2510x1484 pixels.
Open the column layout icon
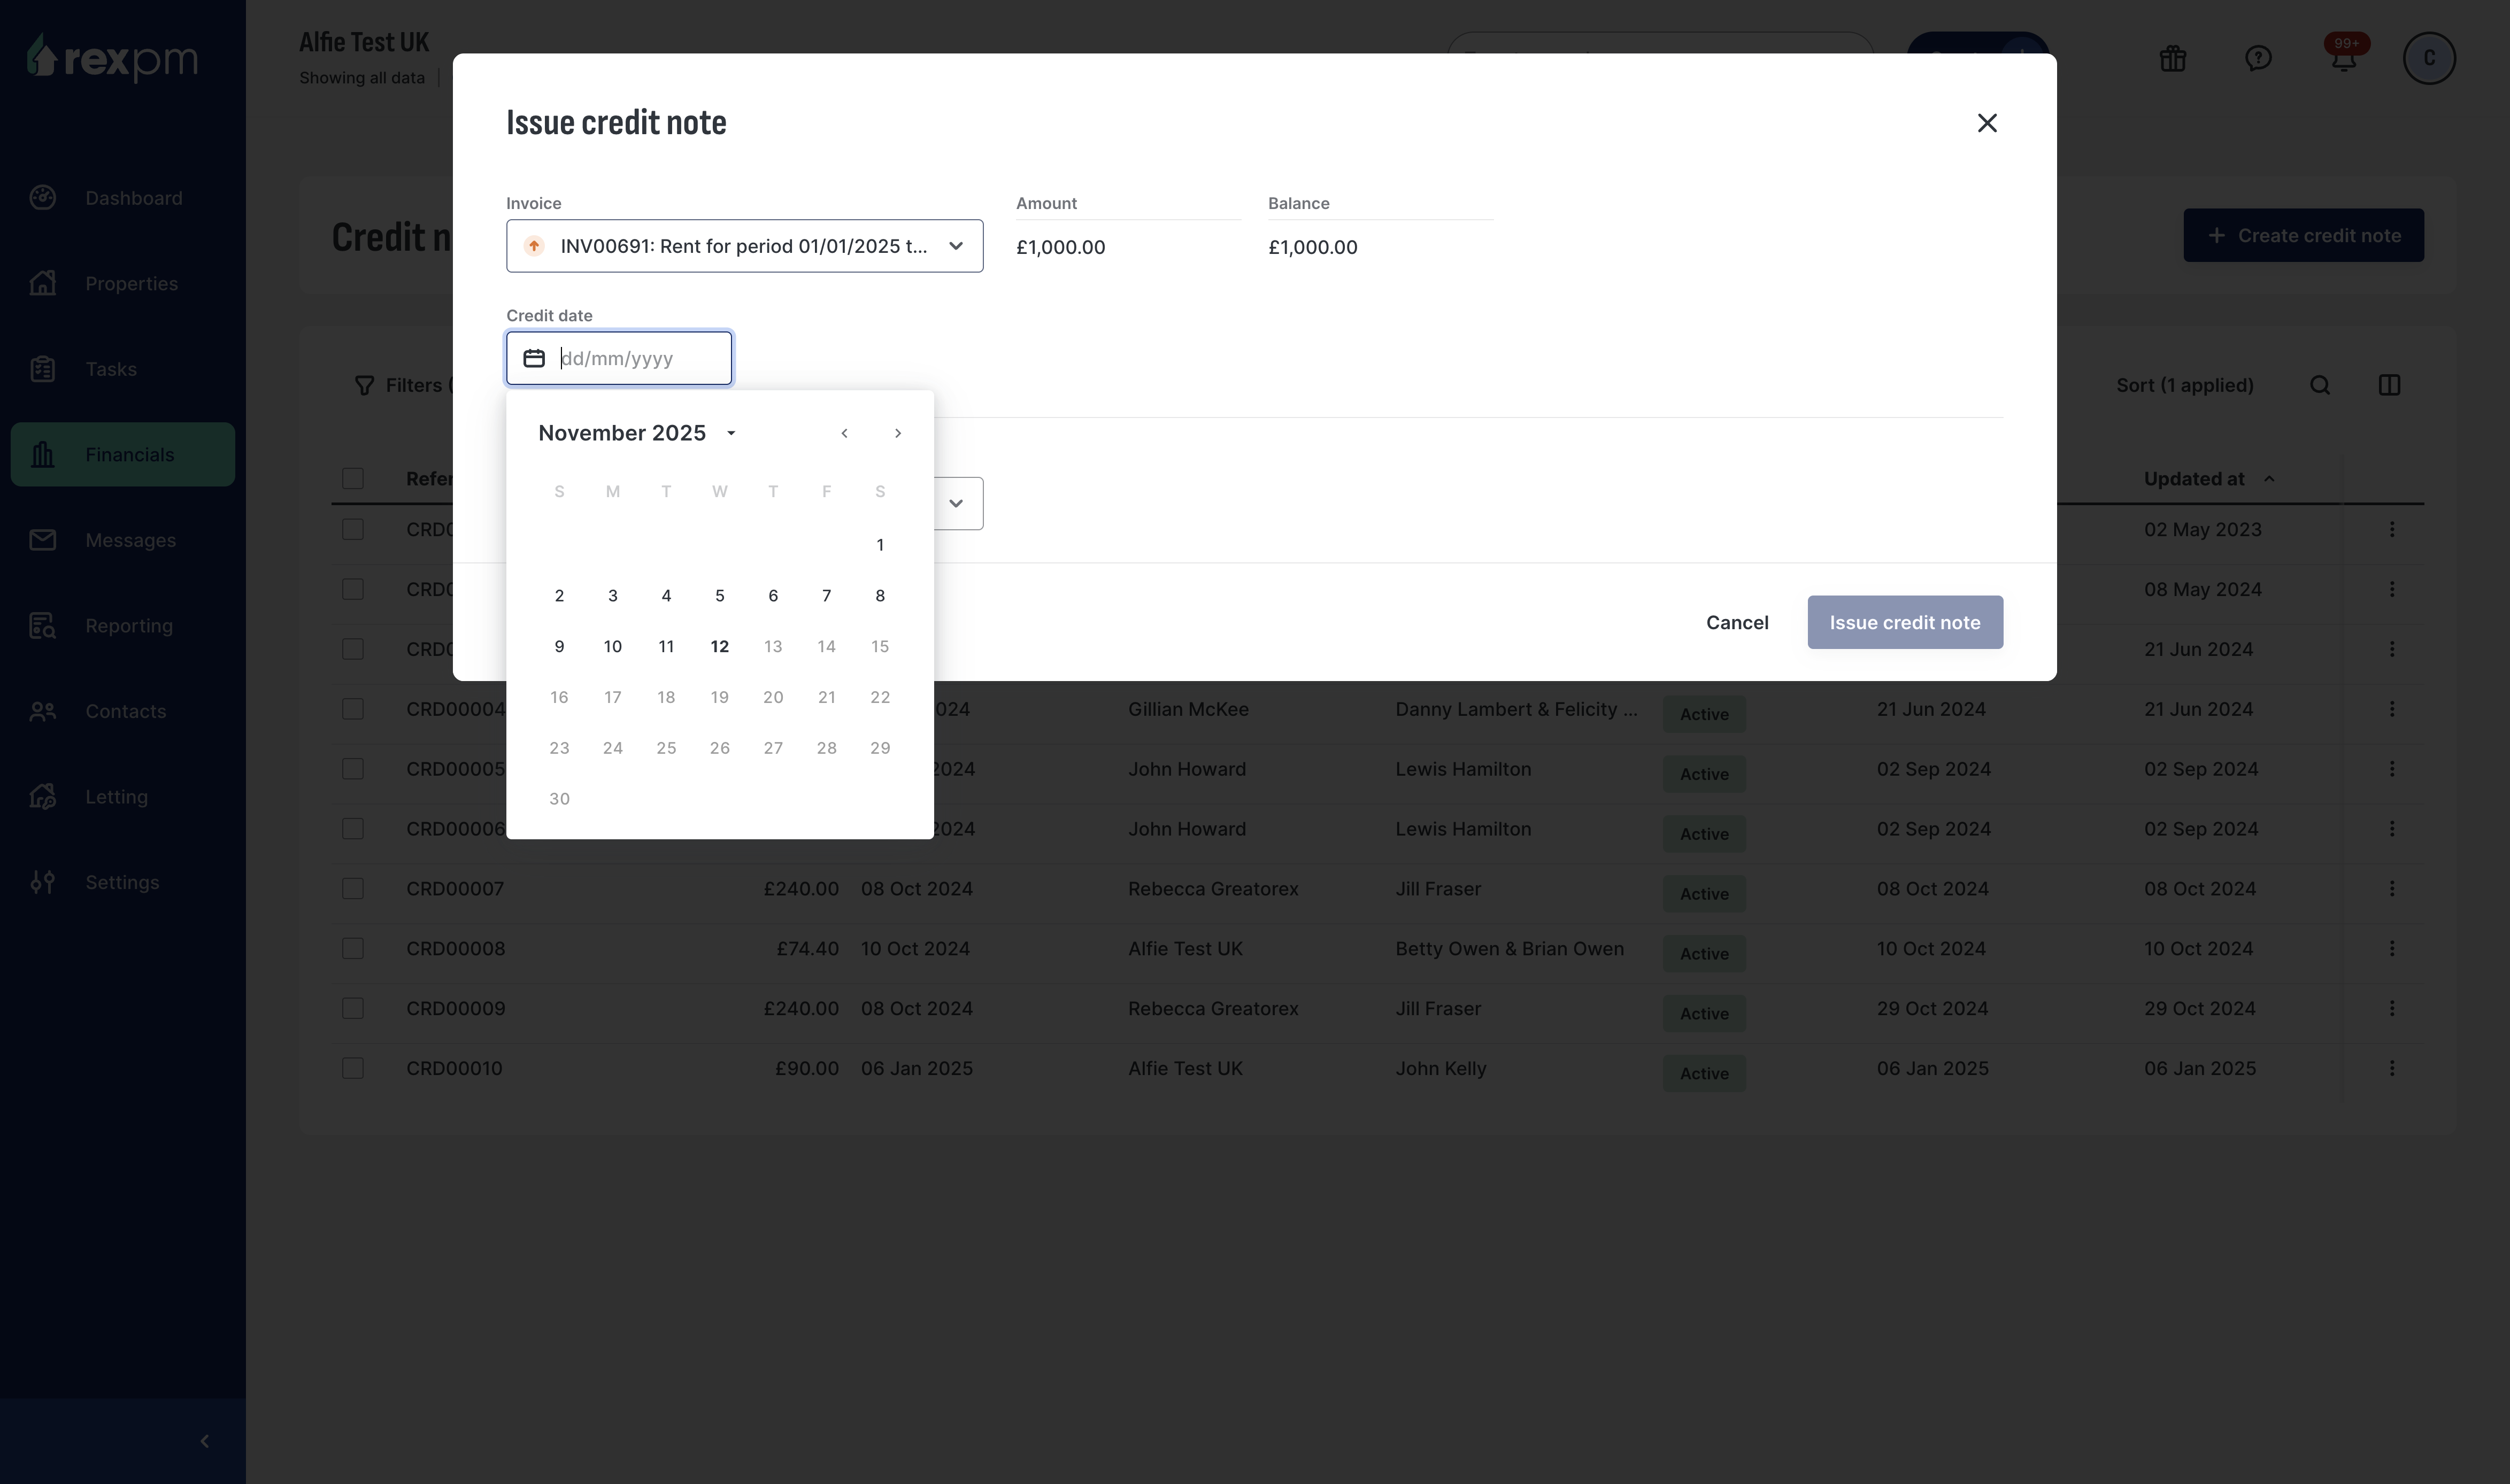(x=2388, y=385)
